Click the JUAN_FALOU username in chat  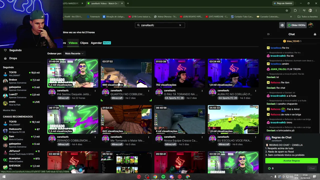click(x=278, y=69)
